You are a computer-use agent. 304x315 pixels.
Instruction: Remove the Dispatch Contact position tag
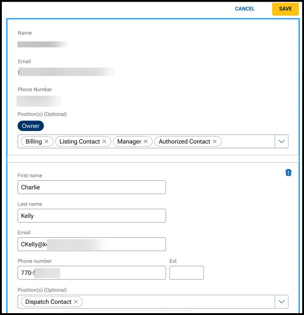pos(76,302)
